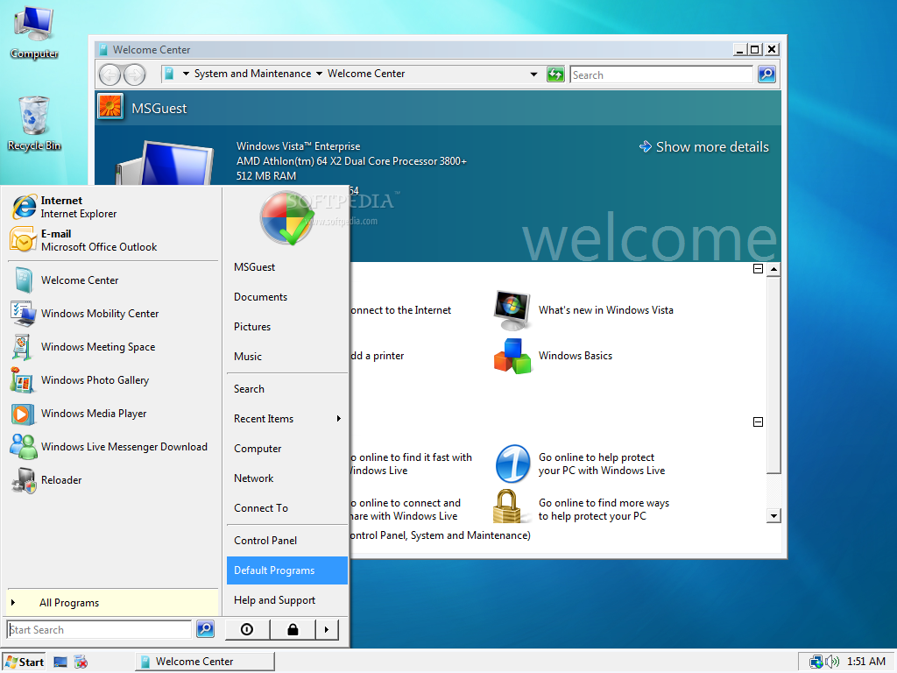This screenshot has width=897, height=673.
Task: Open Computer from Start menu right pane
Action: point(287,449)
